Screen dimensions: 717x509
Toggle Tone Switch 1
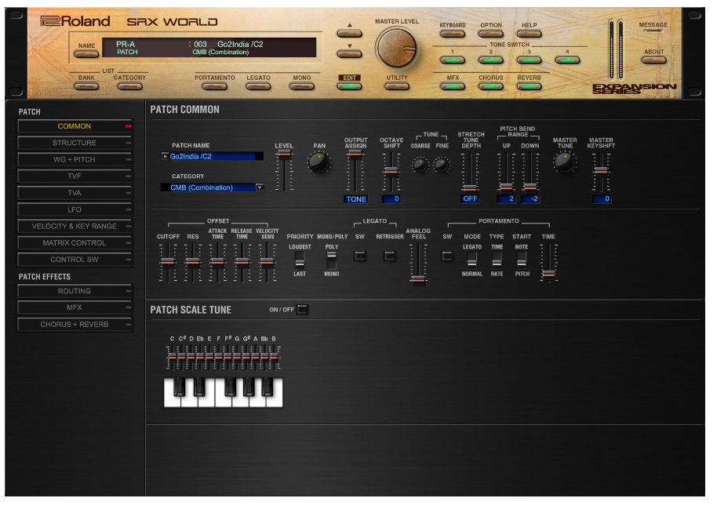pos(452,60)
